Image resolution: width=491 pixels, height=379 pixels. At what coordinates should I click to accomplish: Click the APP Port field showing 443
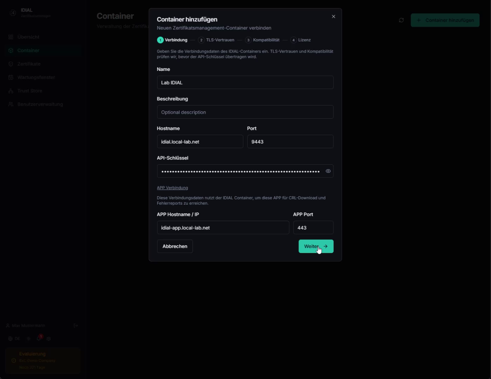click(313, 228)
